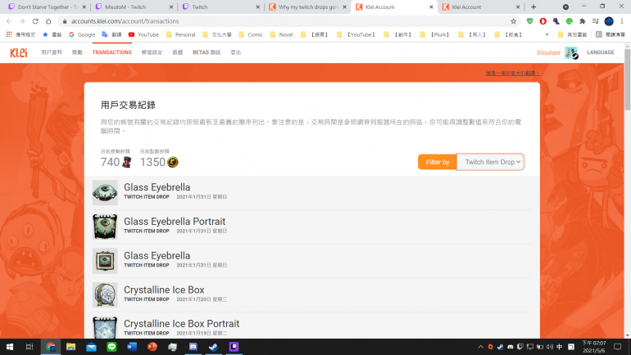
Task: Click the Klei logo in header
Action: pos(19,52)
